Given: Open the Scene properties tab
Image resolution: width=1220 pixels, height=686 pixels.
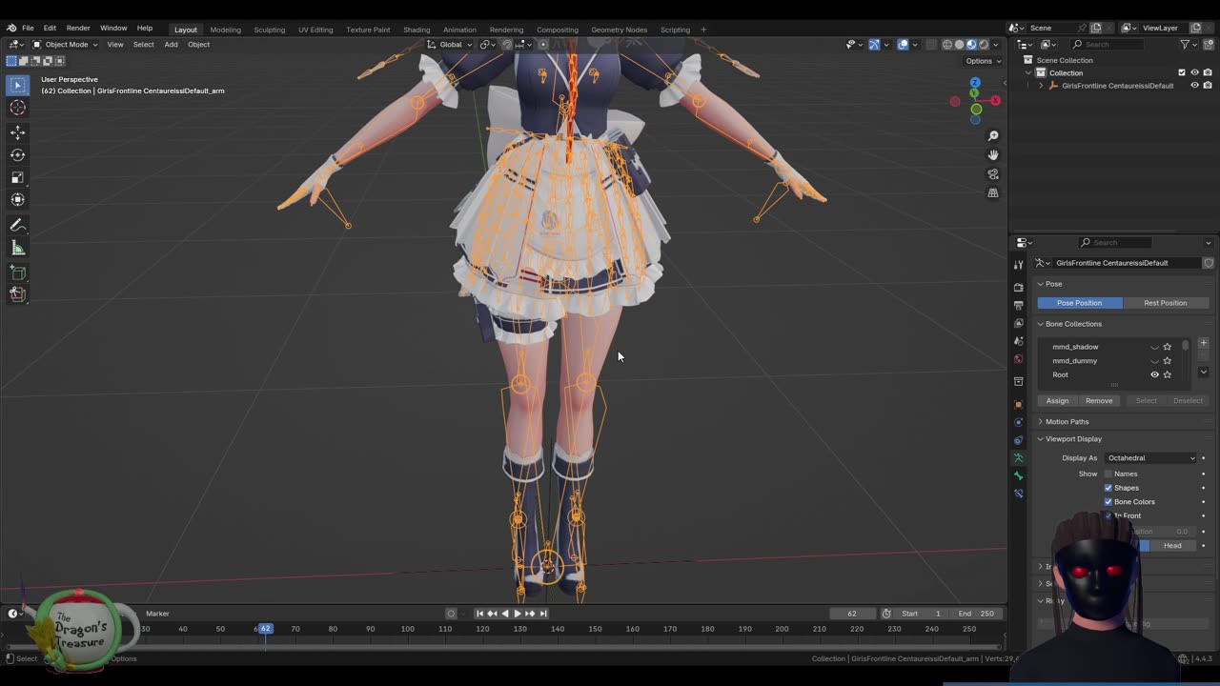Looking at the screenshot, I should pyautogui.click(x=1018, y=341).
